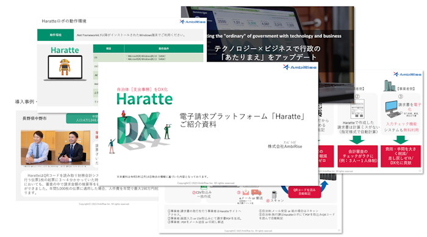
Task: Click text Haratteで作成した請求書は計算ミスがない
Action: coord(358,127)
